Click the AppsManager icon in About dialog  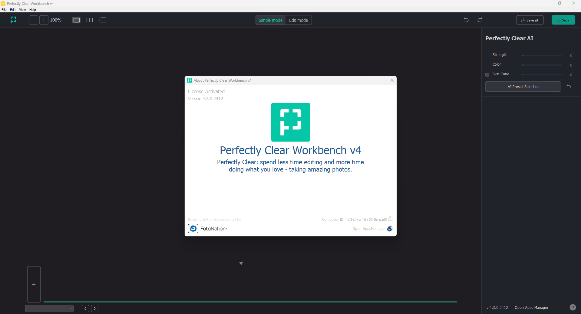[390, 228]
